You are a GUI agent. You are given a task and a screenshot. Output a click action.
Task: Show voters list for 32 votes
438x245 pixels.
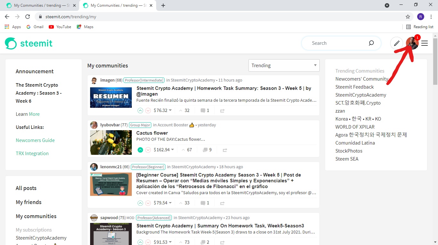tap(184, 111)
